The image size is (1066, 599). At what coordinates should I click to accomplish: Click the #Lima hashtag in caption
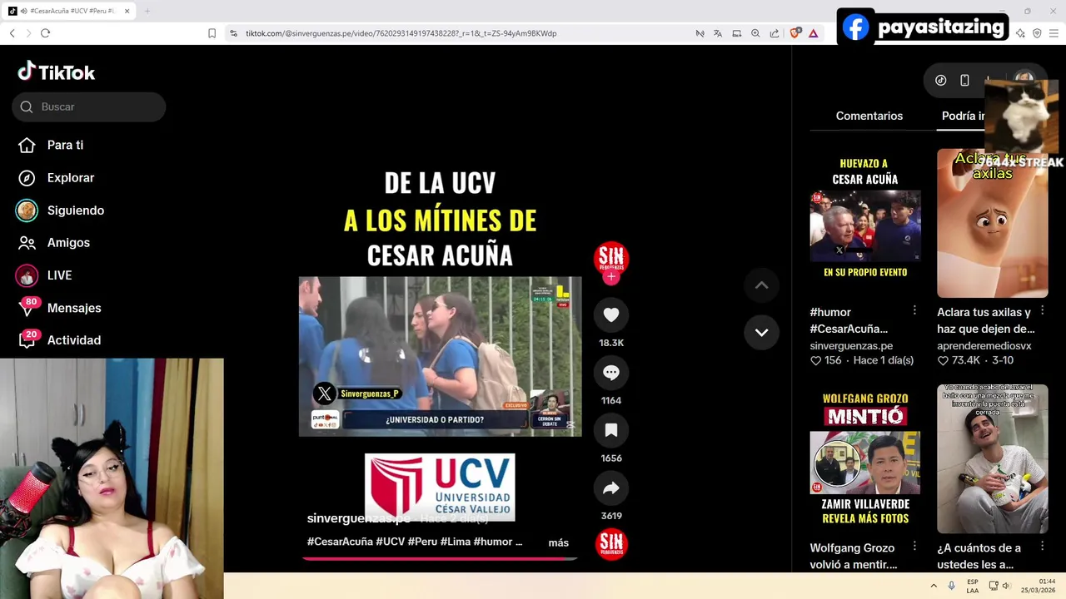coord(455,542)
